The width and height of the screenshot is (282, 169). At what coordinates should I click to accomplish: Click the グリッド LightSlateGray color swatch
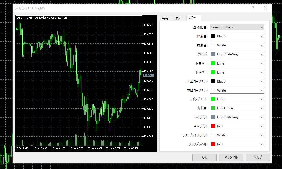213,54
